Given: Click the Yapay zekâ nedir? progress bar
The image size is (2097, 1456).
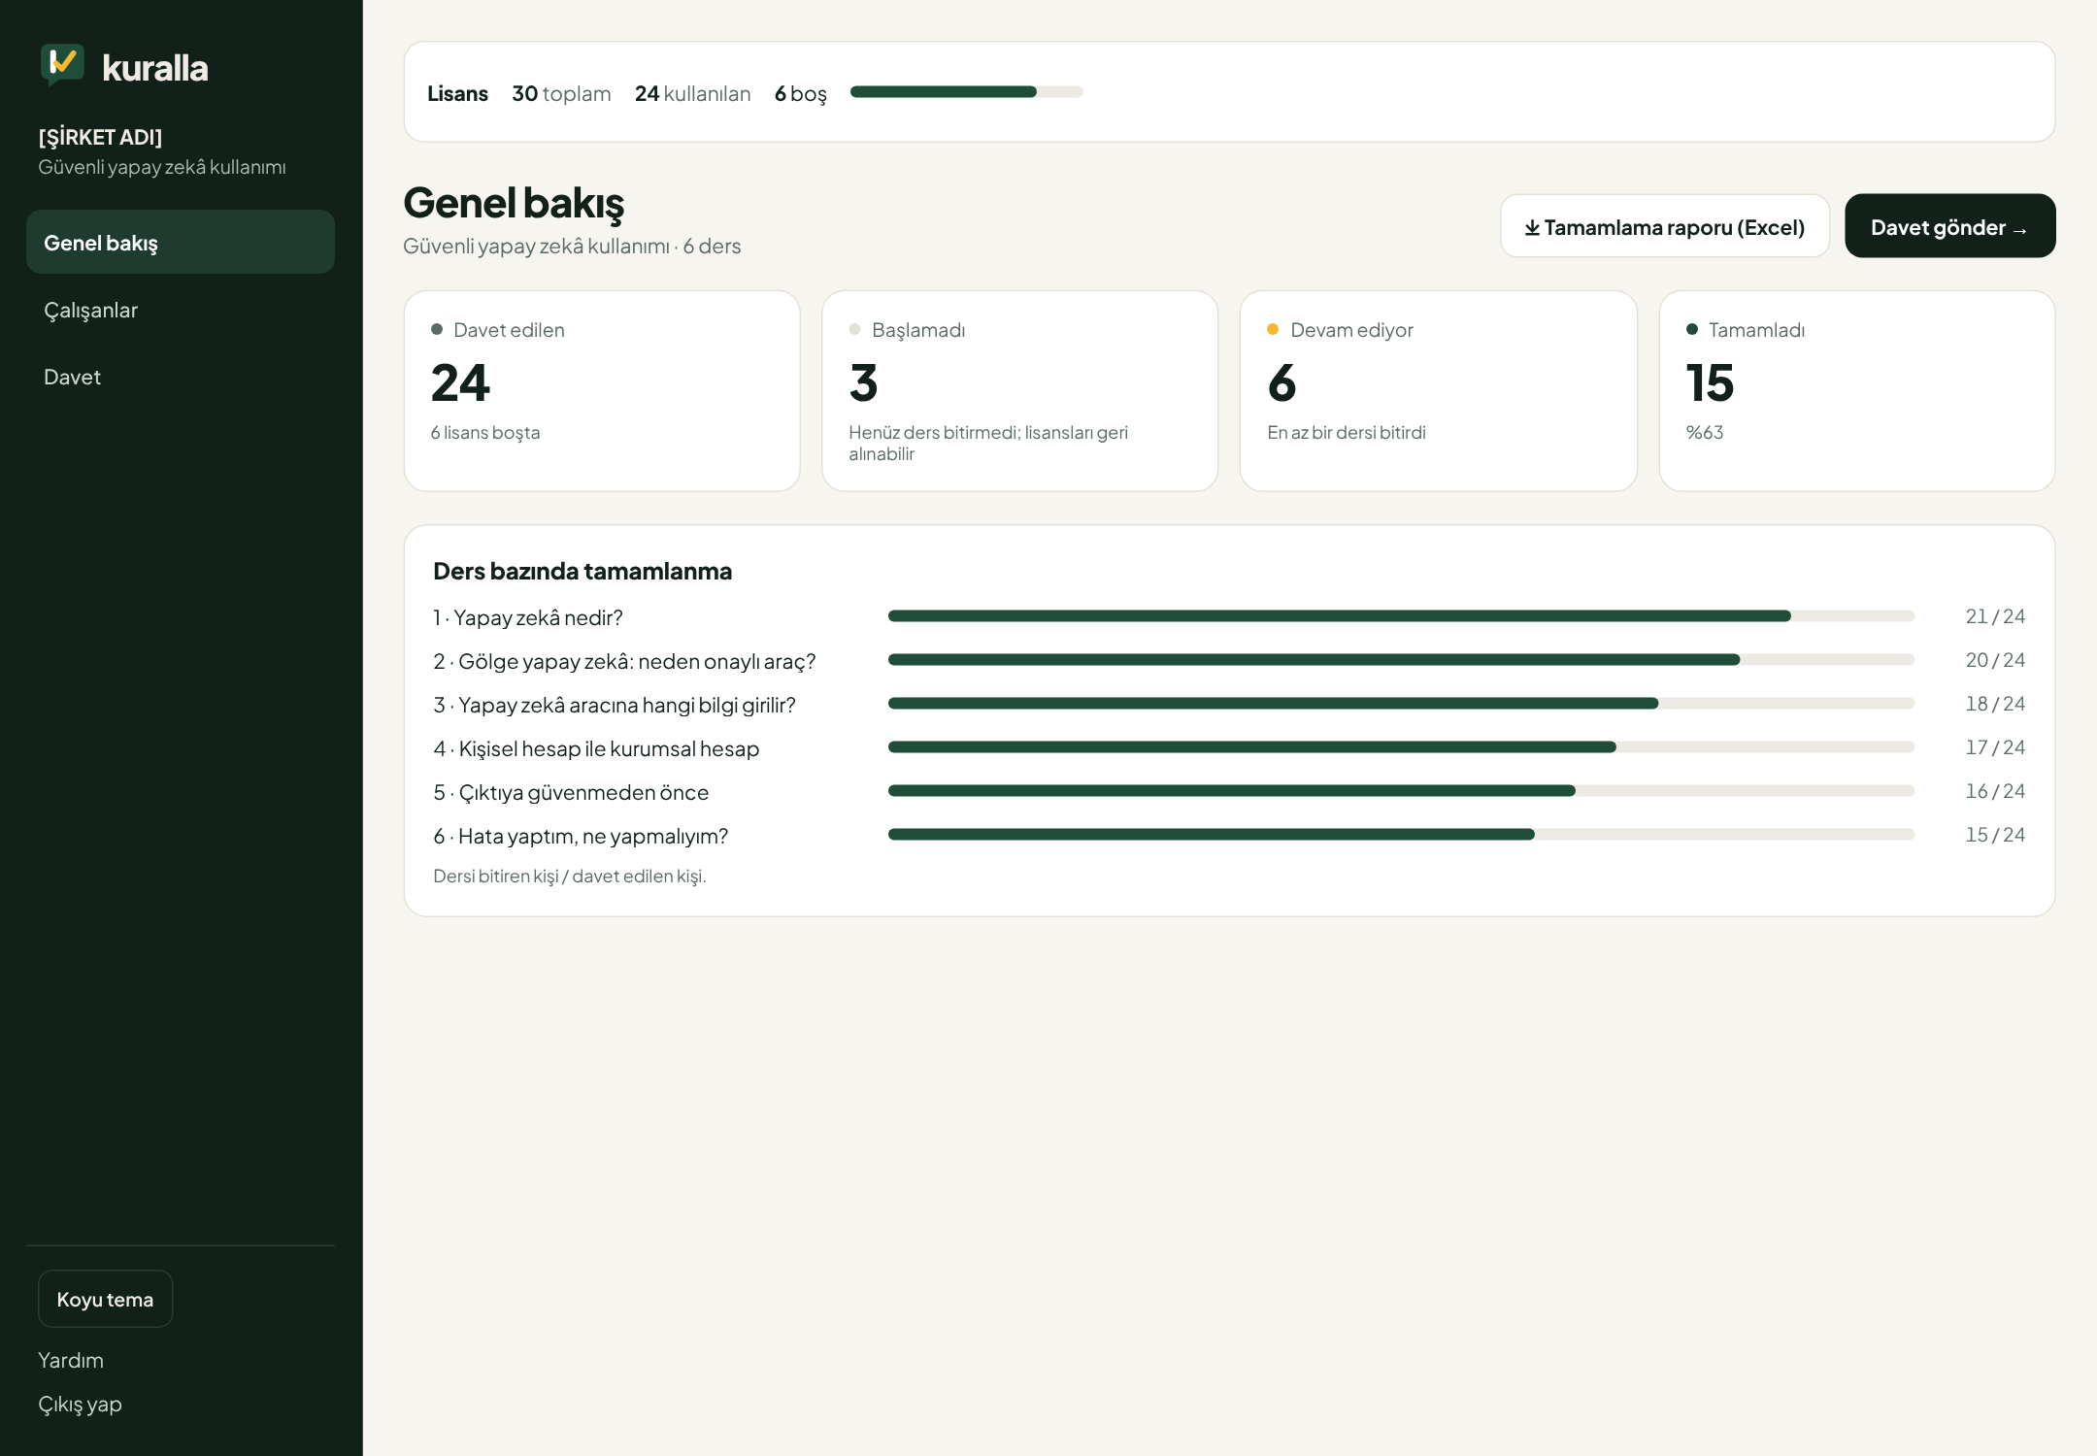Looking at the screenshot, I should point(1401,616).
